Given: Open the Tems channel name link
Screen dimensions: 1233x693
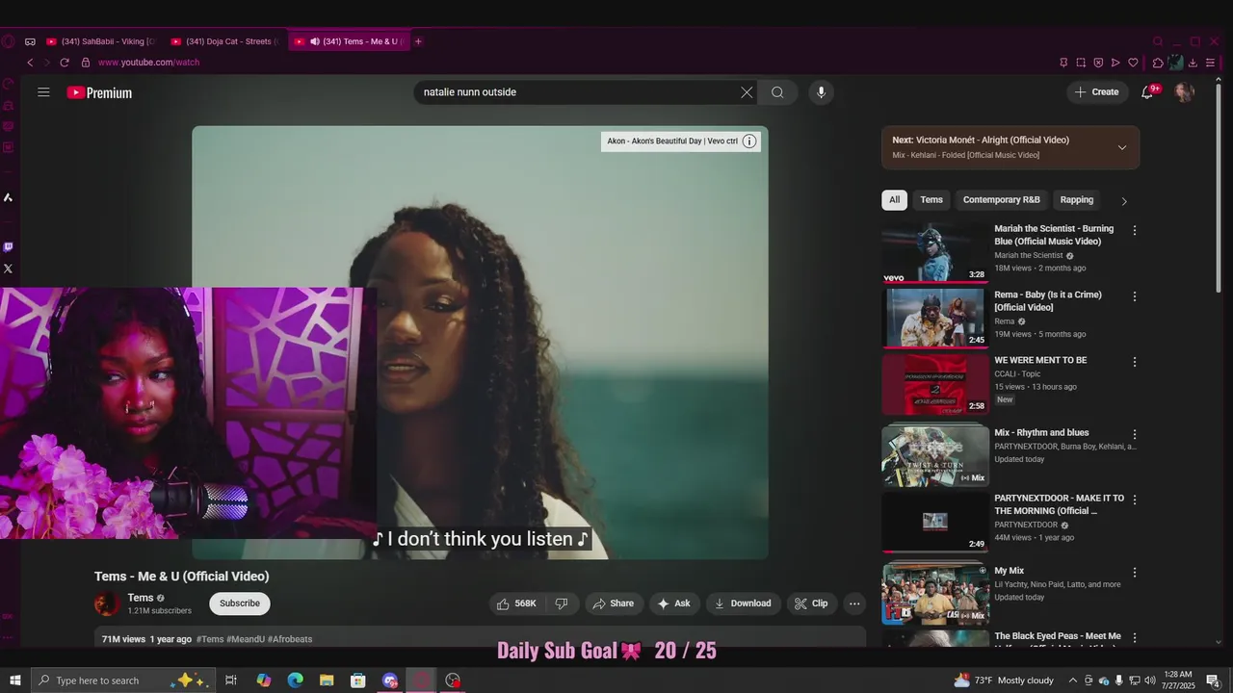Looking at the screenshot, I should (x=141, y=598).
